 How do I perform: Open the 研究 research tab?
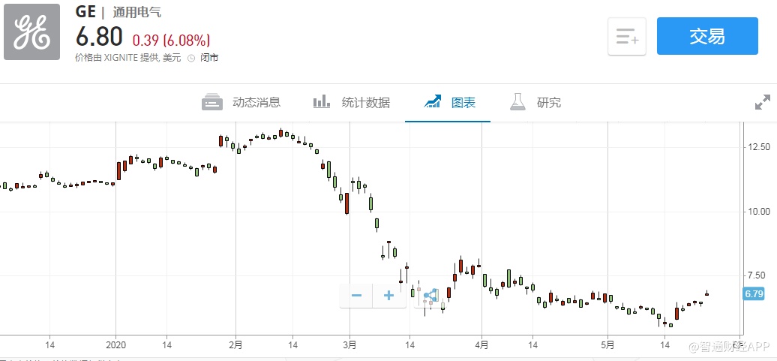pos(535,103)
